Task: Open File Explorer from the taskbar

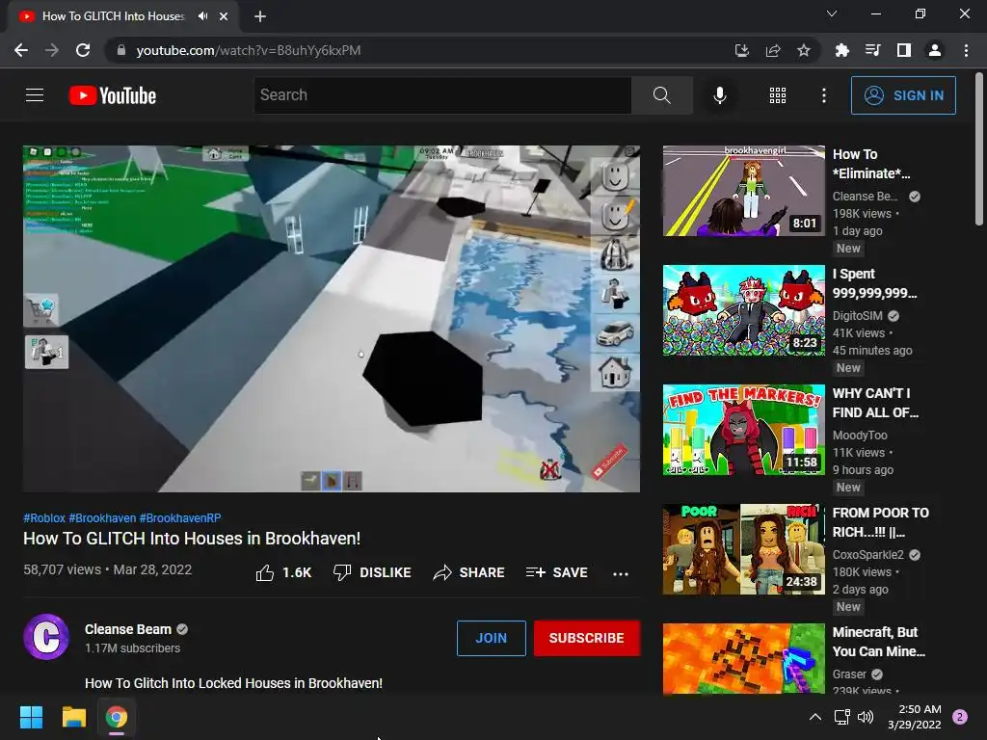Action: (x=73, y=717)
